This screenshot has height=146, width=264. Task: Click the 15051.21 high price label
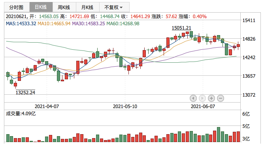[x=181, y=28]
